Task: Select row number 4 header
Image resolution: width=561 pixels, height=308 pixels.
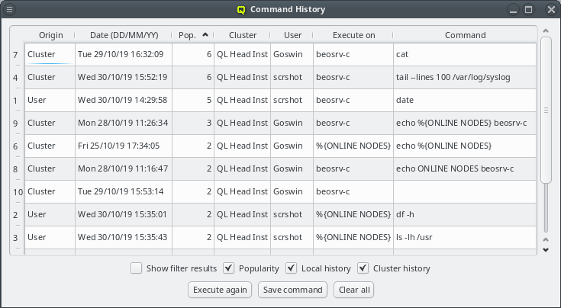Action: click(x=15, y=78)
